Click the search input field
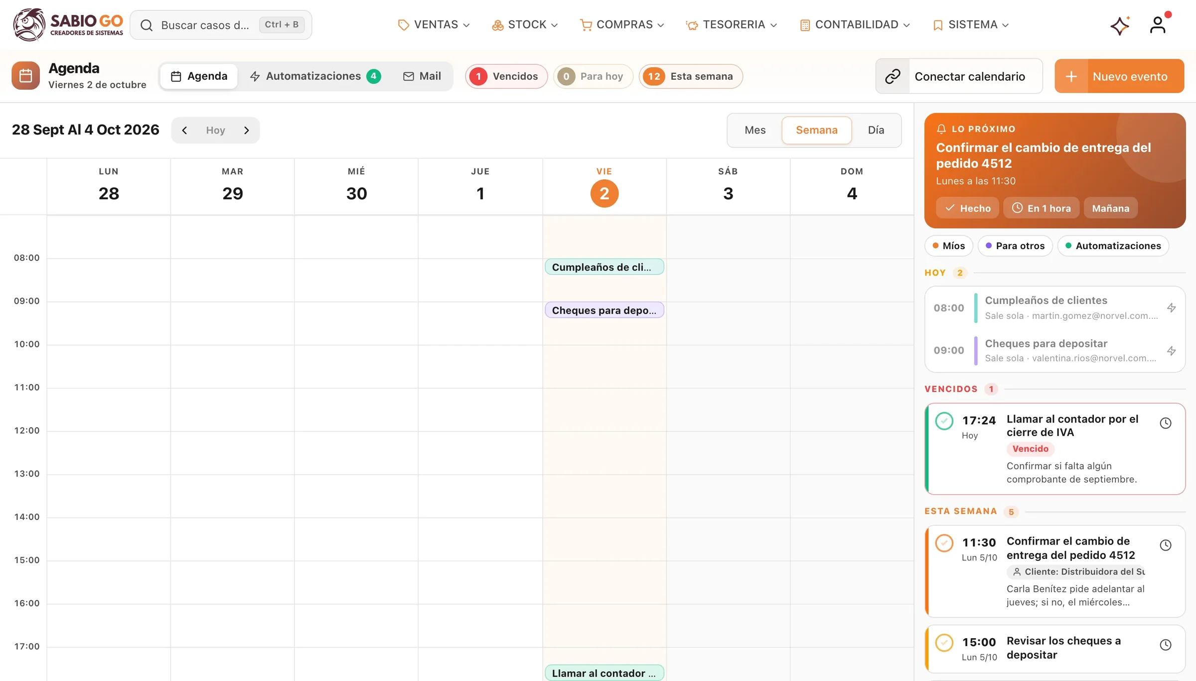Image resolution: width=1196 pixels, height=681 pixels. pyautogui.click(x=221, y=25)
